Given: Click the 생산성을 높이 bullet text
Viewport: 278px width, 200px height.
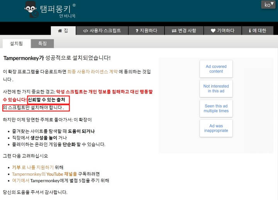Looking at the screenshot, I should tap(44, 138).
